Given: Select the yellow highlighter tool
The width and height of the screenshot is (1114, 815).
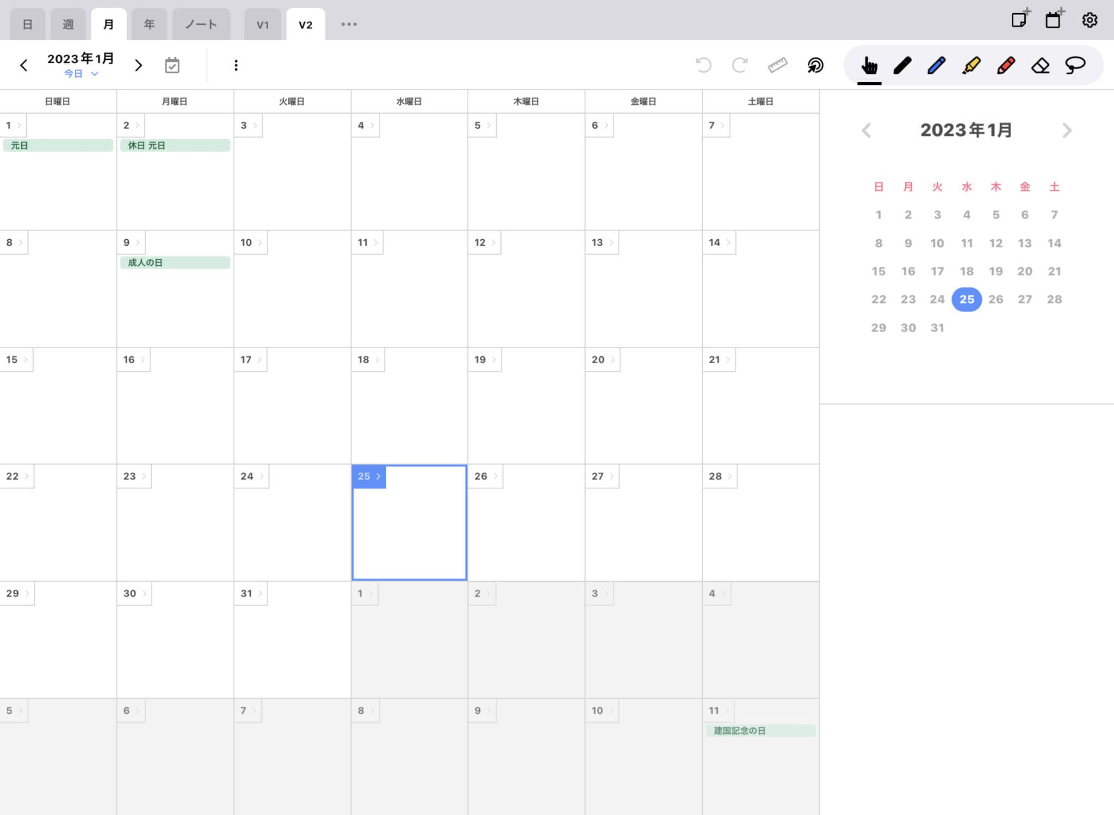Looking at the screenshot, I should [x=971, y=65].
